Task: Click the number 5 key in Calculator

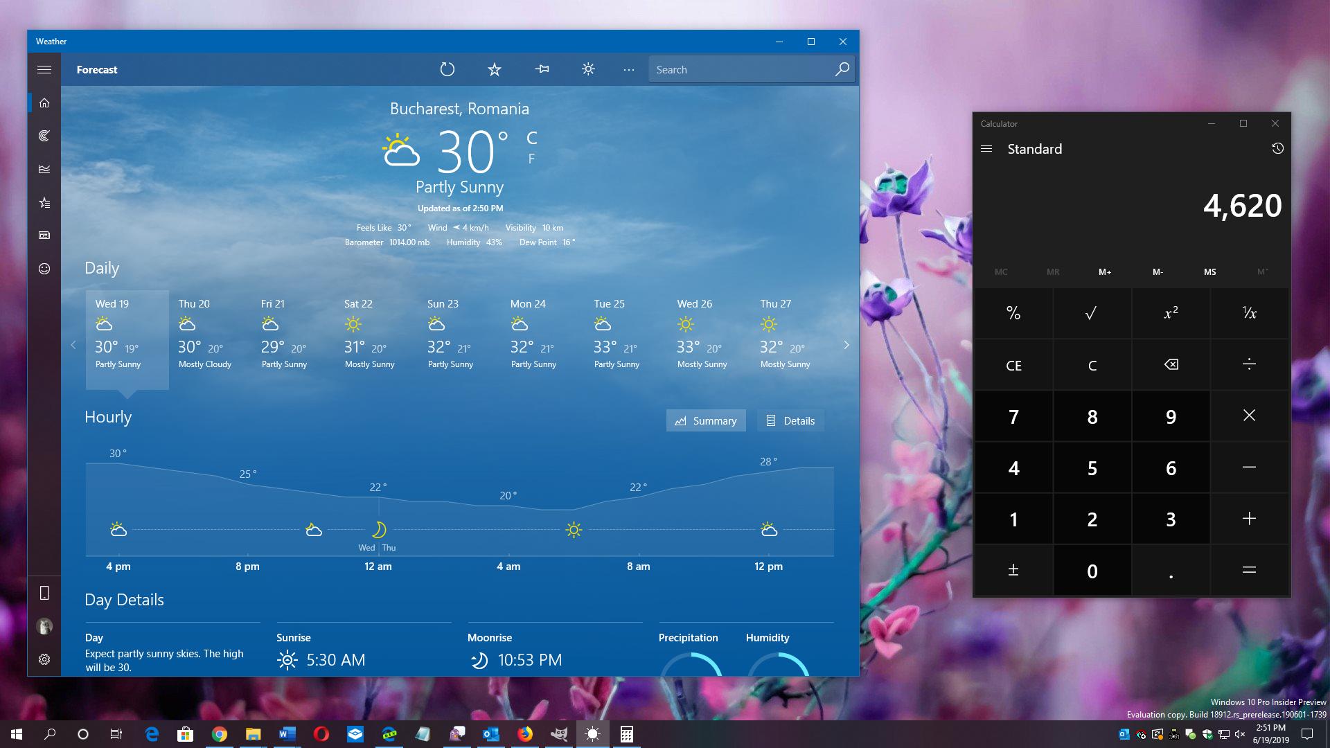Action: [x=1092, y=467]
